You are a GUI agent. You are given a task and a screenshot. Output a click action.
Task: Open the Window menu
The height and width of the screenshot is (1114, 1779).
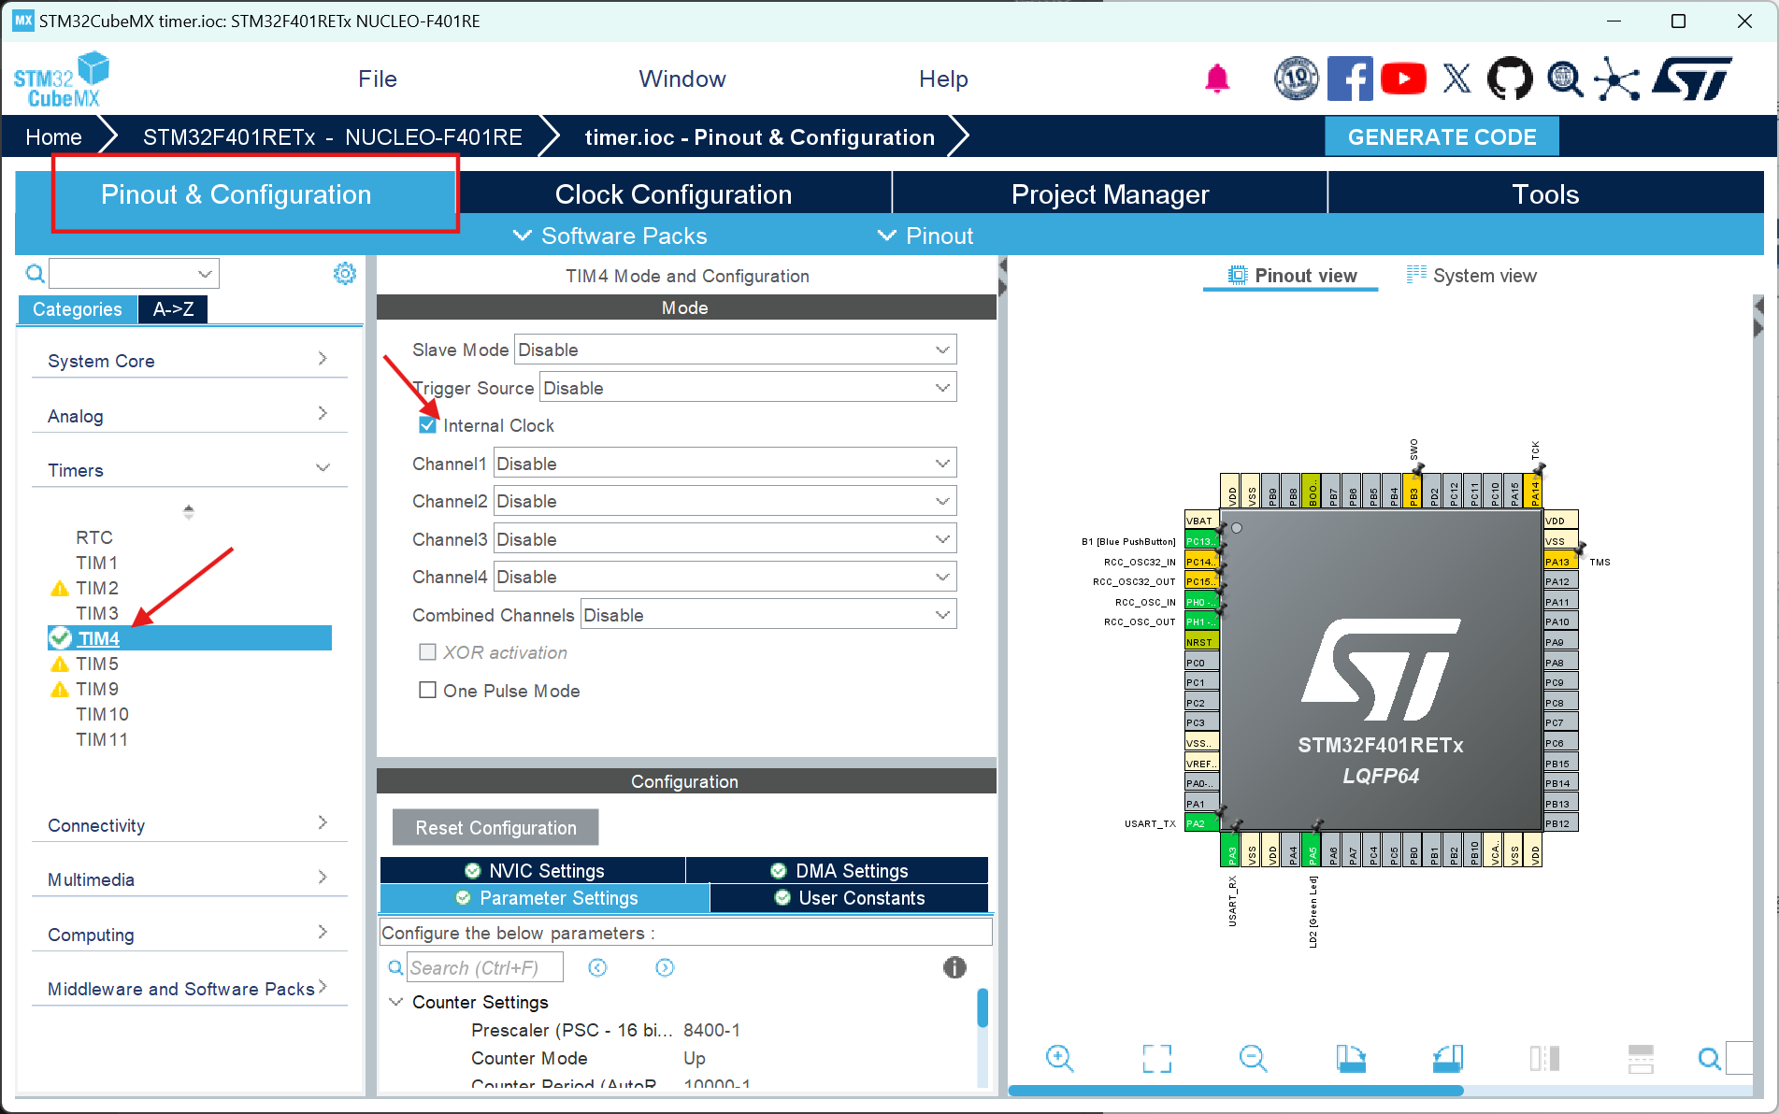click(682, 79)
